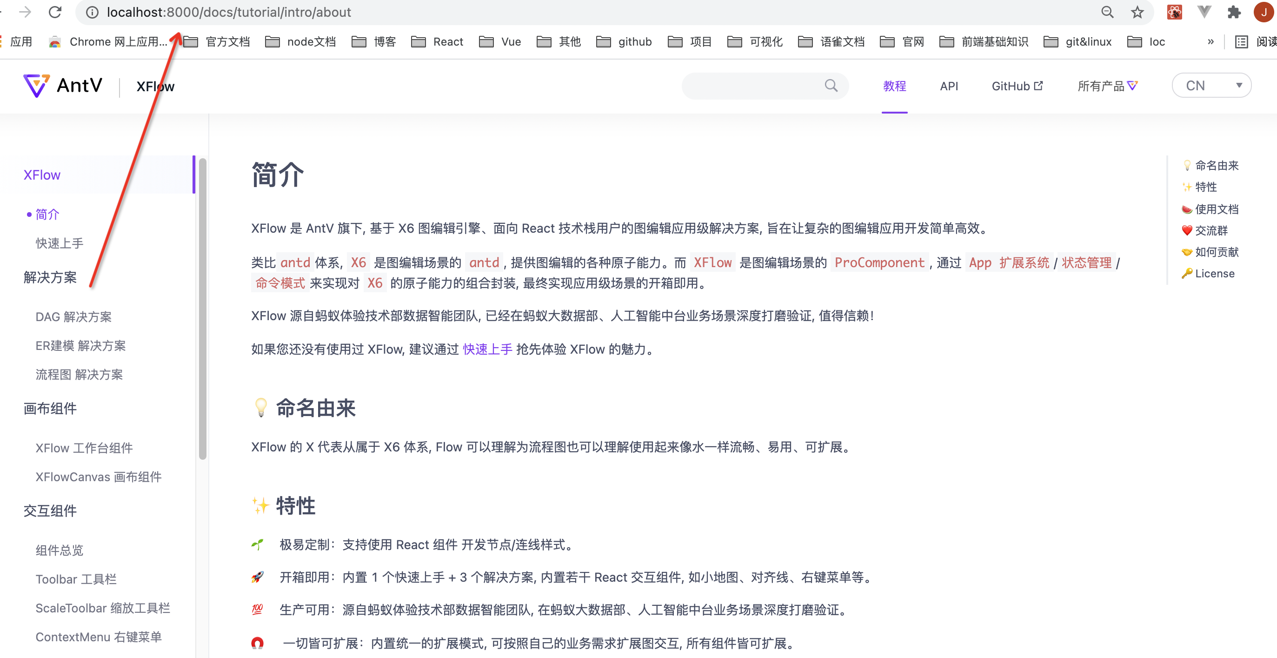Follow the 快速上手 link in the paragraph
Viewport: 1277px width, 658px height.
coord(487,349)
